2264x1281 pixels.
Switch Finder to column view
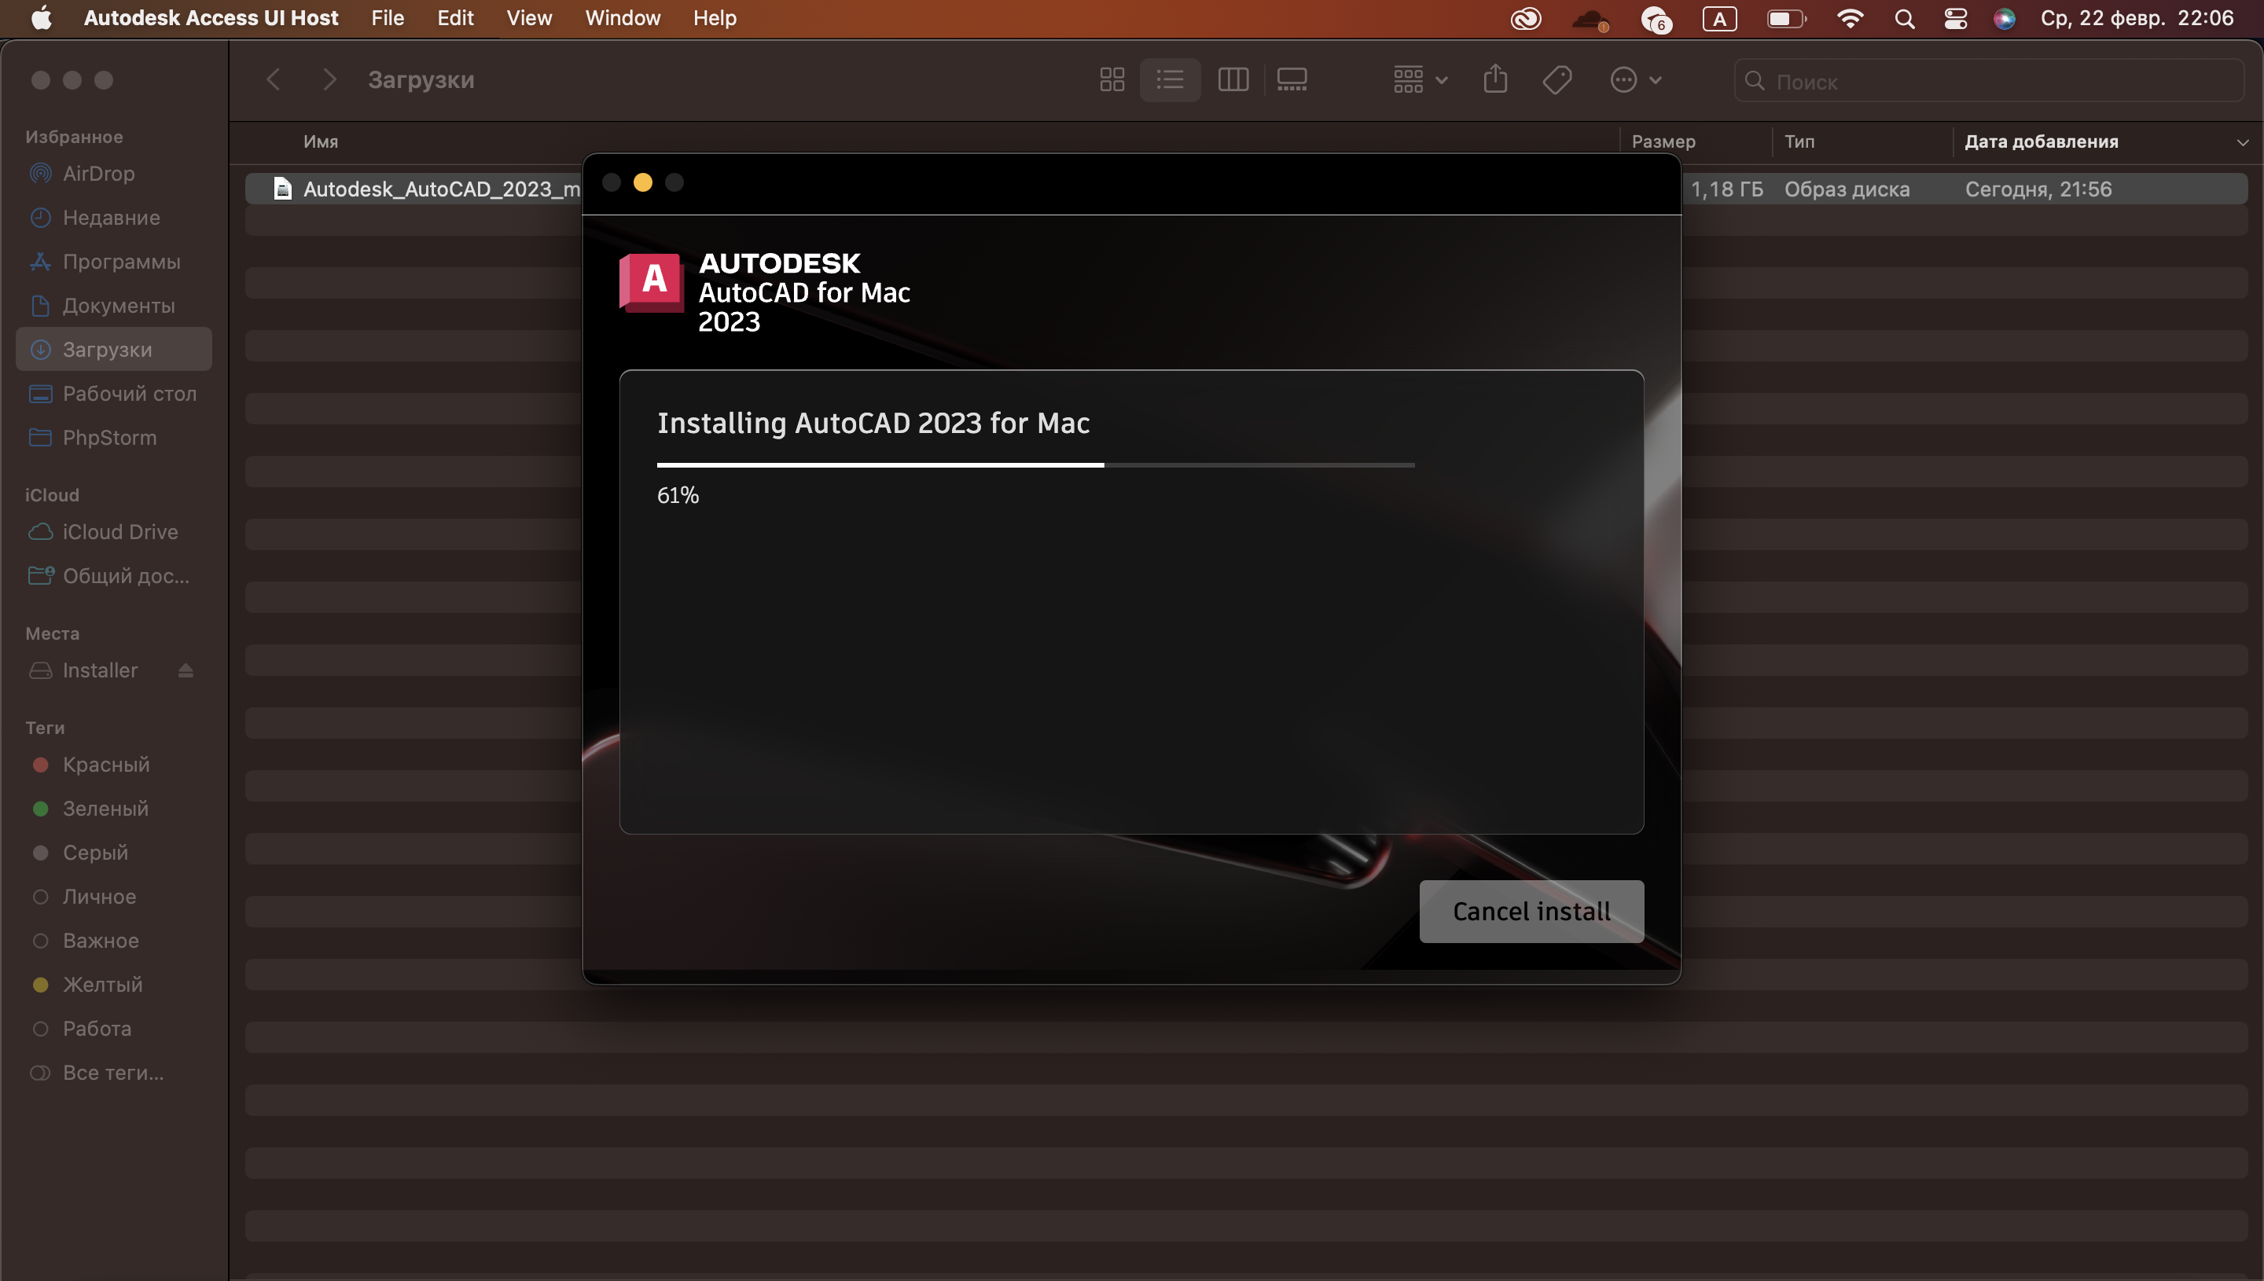pos(1233,80)
